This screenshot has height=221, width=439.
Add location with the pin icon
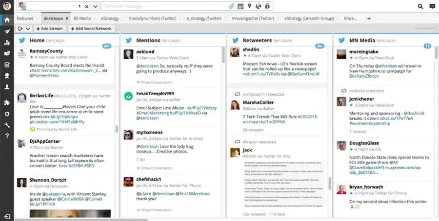coord(249,6)
